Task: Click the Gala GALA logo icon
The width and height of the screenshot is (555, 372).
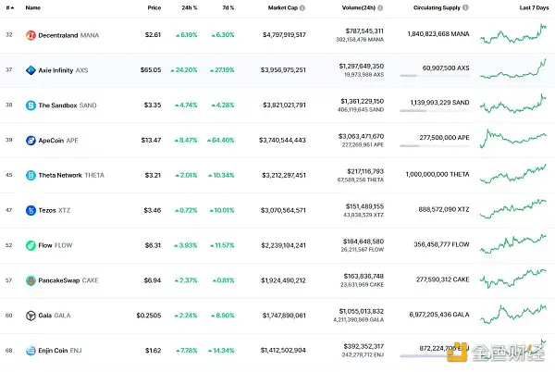Action: pos(31,316)
